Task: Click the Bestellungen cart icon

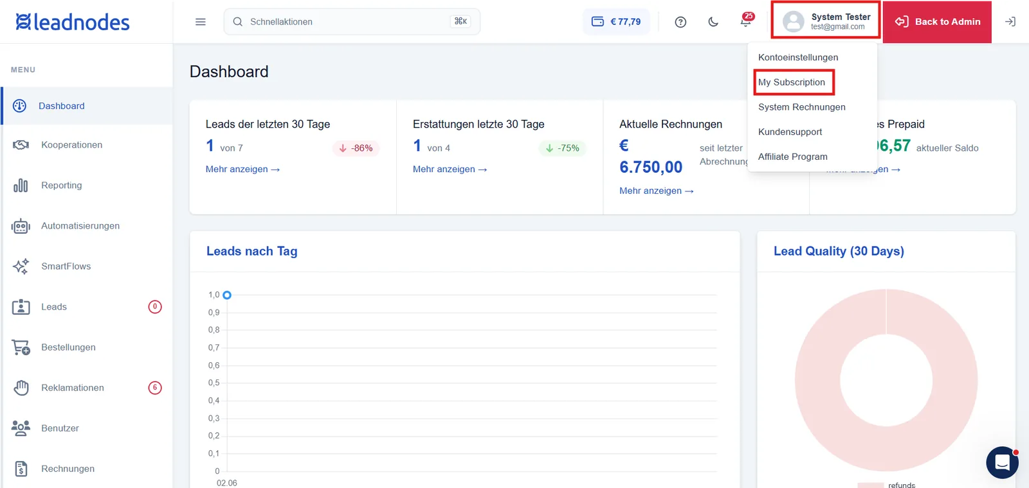Action: click(21, 347)
